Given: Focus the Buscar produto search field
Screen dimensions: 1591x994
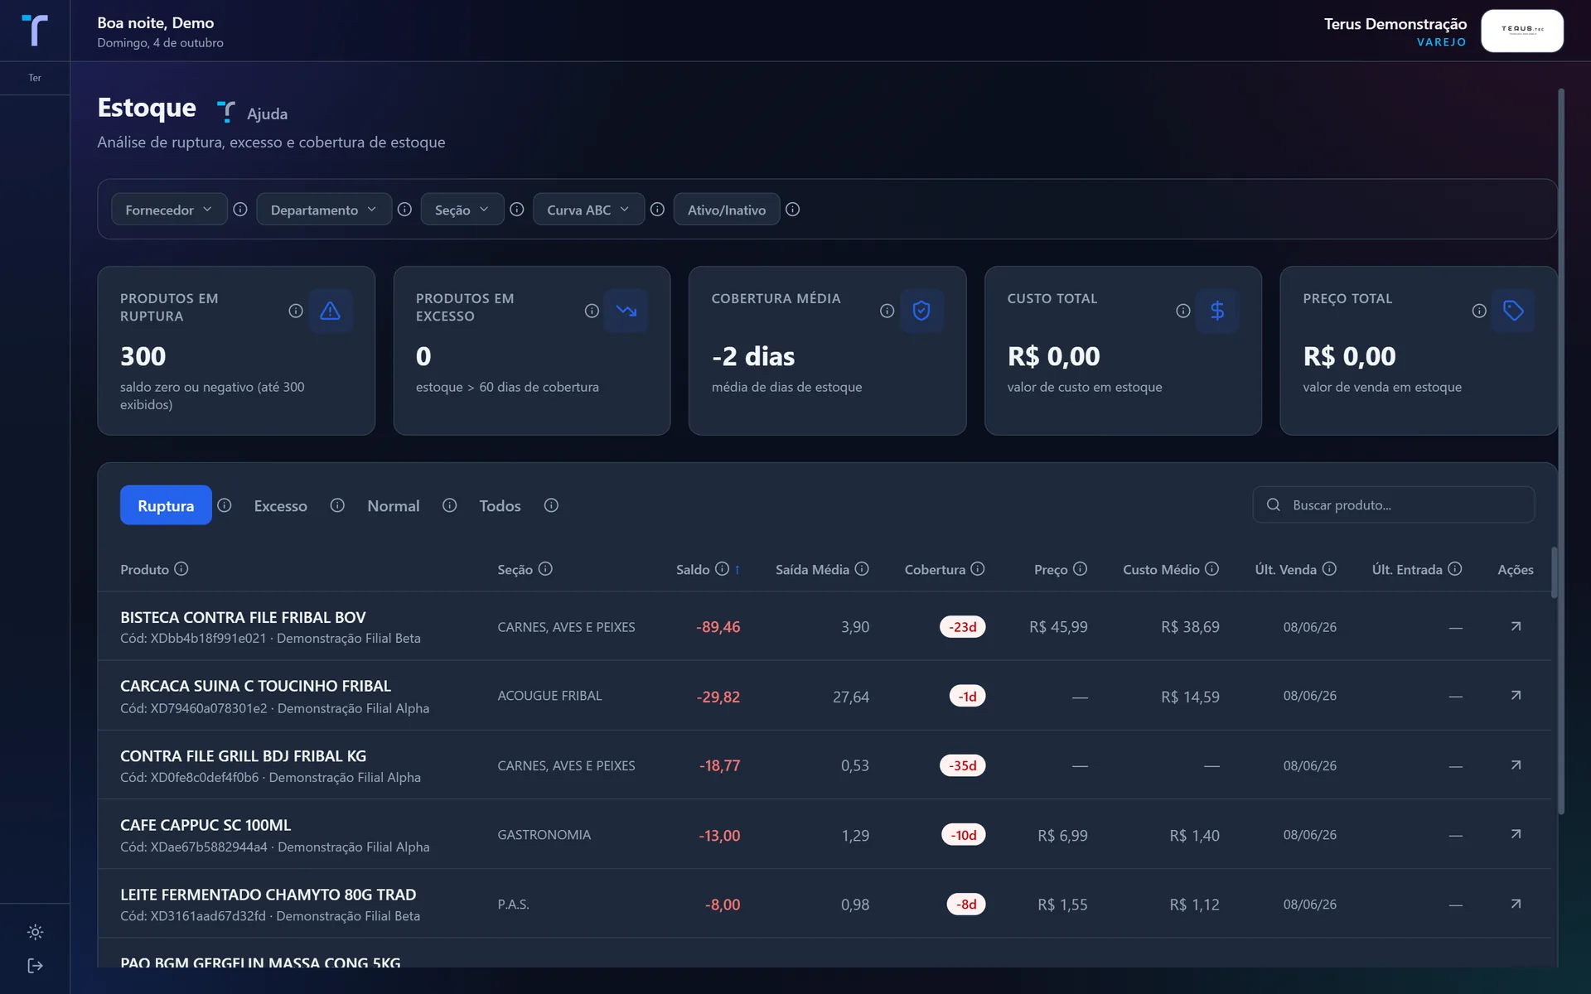Looking at the screenshot, I should [x=1394, y=504].
